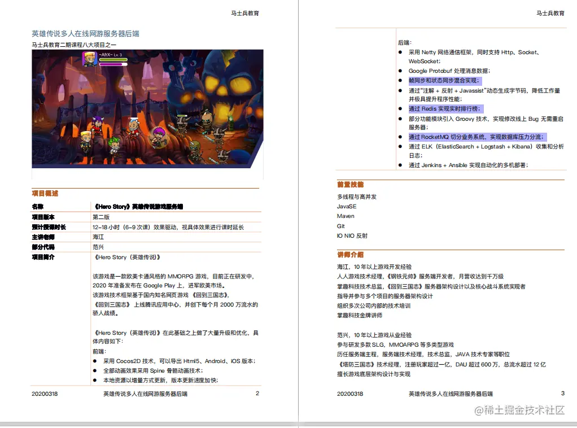This screenshot has height=428, width=577.
Task: Click the 《Hero Story》英雄传说游戏服务端 name cell
Action: point(139,207)
